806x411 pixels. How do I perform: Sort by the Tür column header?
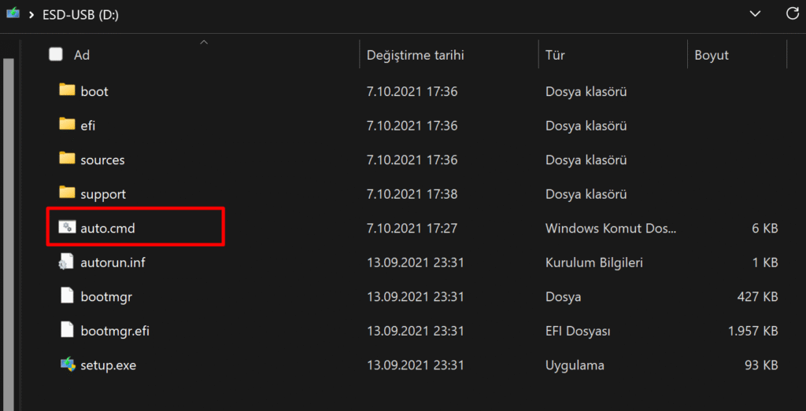[555, 55]
